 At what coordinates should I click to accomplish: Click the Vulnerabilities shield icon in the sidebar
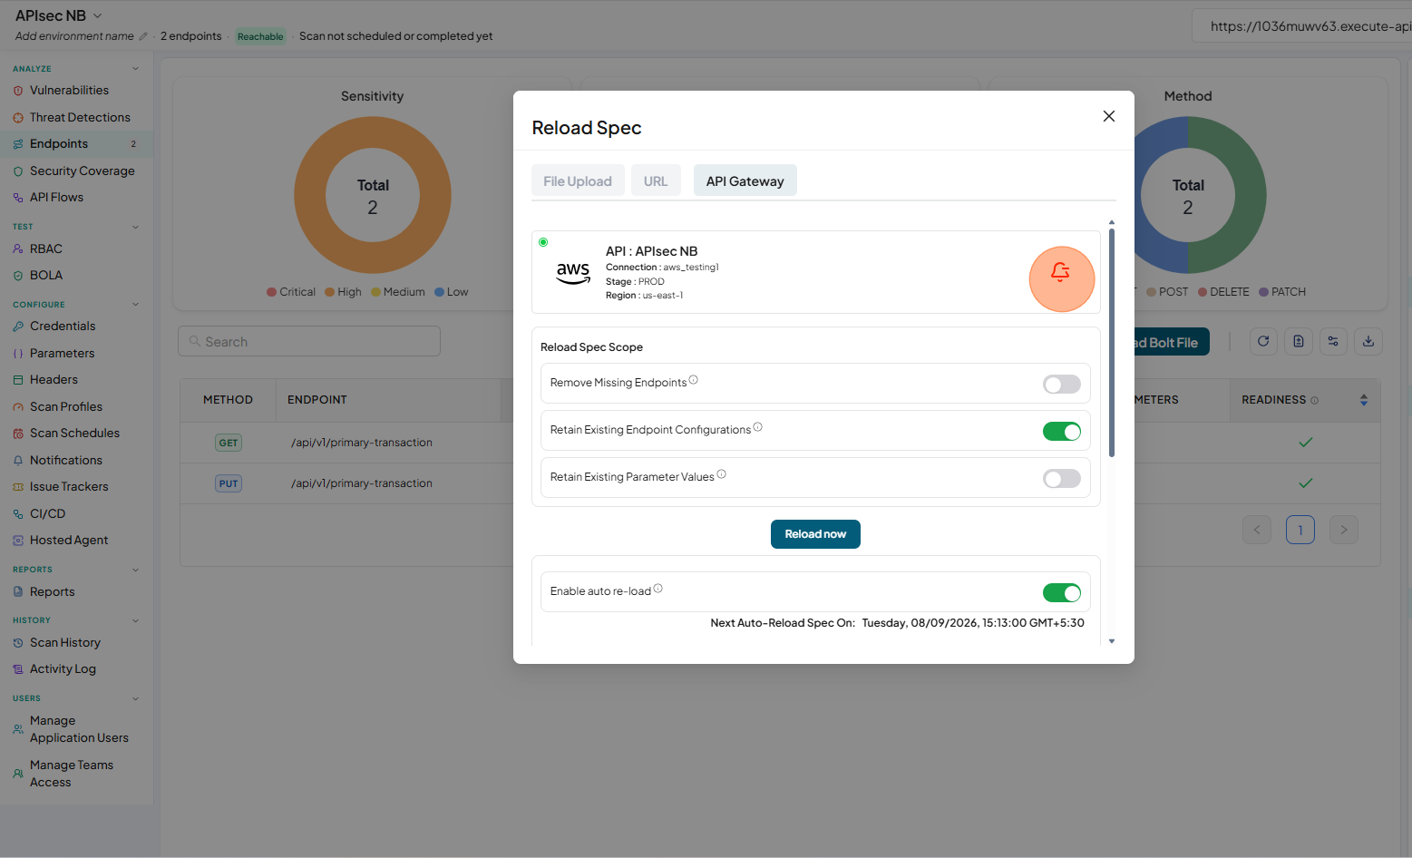18,91
